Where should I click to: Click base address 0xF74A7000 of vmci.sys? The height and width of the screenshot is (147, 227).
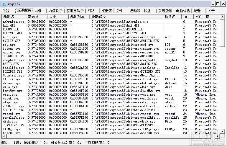coord(37,94)
